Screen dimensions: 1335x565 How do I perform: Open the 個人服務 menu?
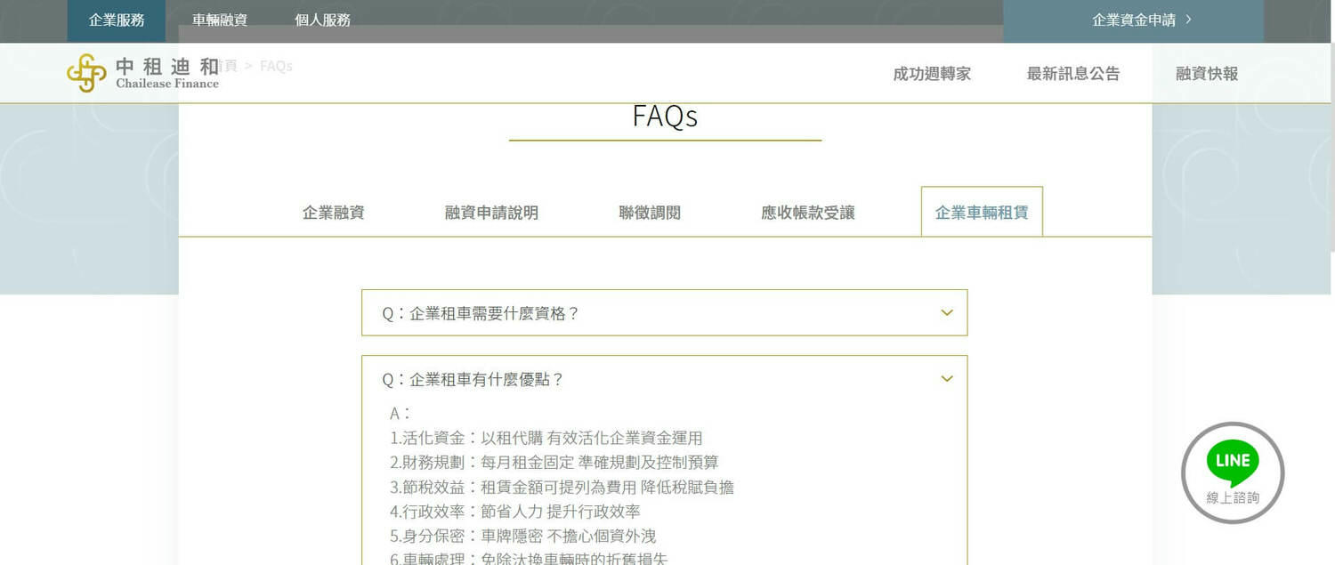click(322, 19)
